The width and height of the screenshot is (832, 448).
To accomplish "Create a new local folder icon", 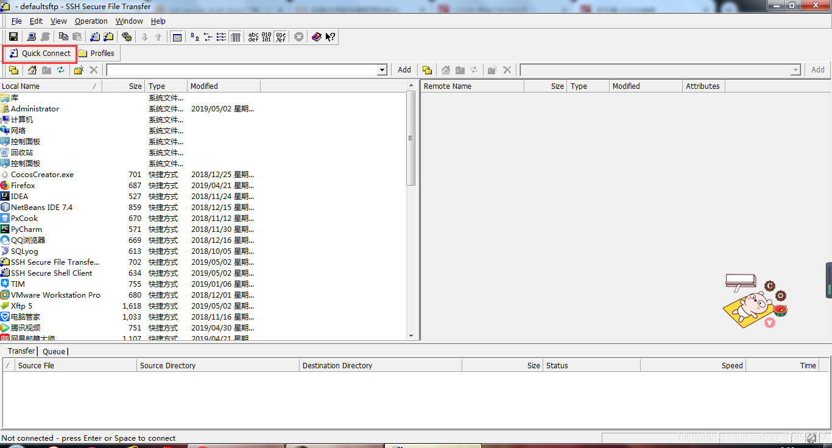I will coord(79,70).
